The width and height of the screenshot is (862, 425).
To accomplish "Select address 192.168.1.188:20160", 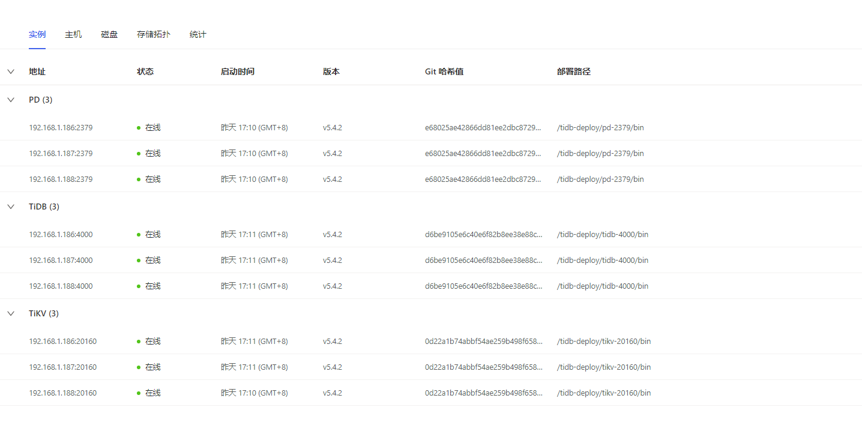I will pyautogui.click(x=63, y=393).
